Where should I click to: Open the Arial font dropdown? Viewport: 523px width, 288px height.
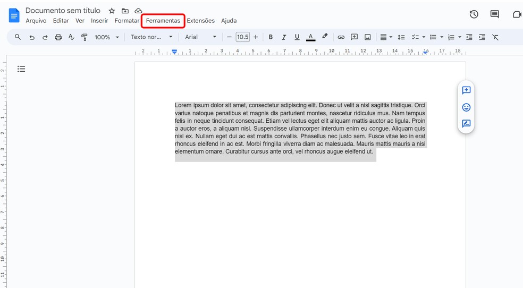click(201, 37)
